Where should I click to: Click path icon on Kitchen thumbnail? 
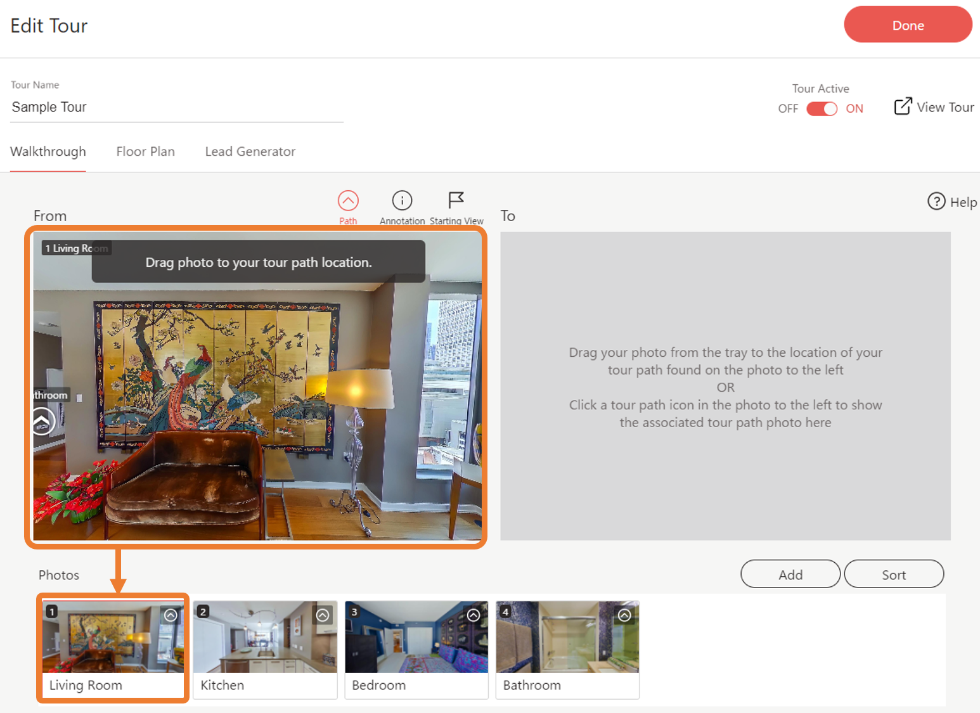pos(323,615)
